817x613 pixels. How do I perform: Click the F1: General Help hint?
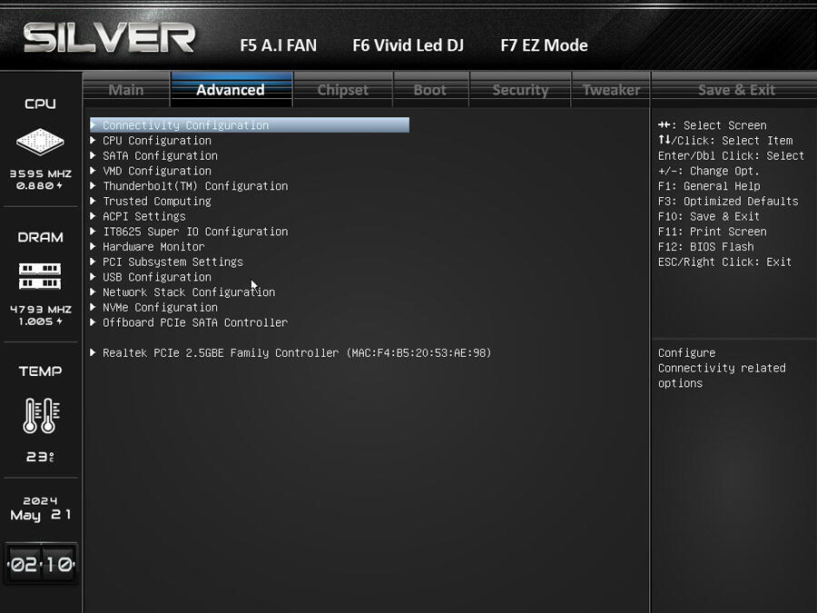pos(709,185)
